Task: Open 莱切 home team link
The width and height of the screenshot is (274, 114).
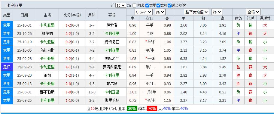Action: 47,75
